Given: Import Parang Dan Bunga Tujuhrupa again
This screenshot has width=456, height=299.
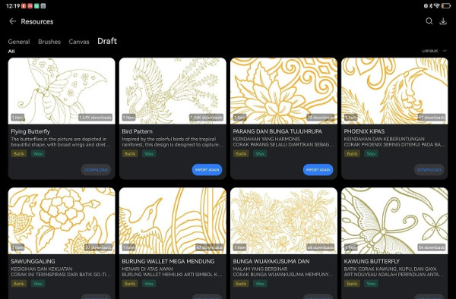Looking at the screenshot, I should [x=318, y=170].
